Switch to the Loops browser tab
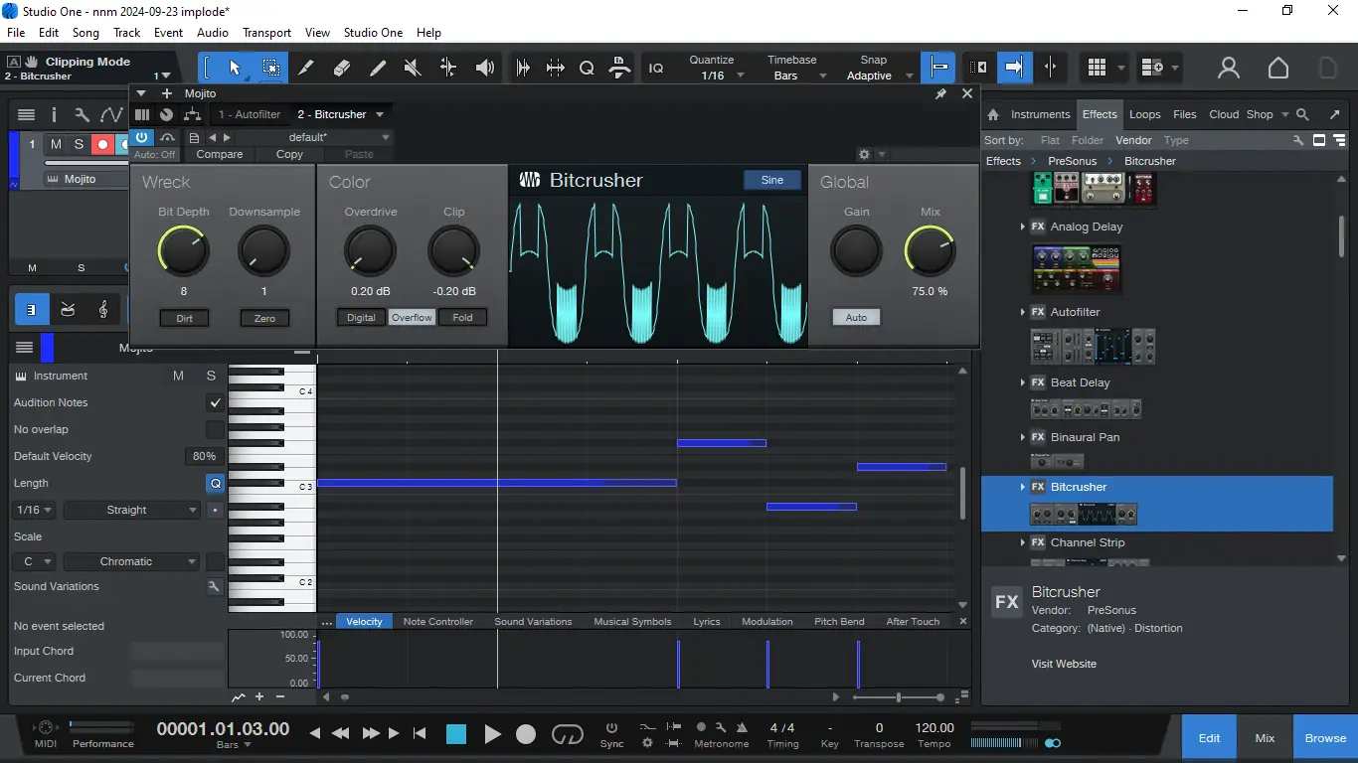The height and width of the screenshot is (763, 1358). [x=1144, y=114]
